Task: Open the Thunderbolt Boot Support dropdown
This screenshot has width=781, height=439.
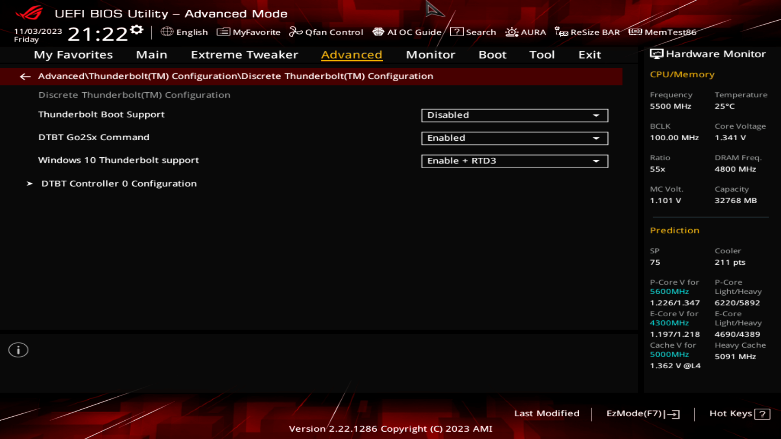Action: click(514, 115)
